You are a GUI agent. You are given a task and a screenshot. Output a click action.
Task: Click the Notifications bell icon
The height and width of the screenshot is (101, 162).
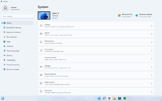pos(41,42)
